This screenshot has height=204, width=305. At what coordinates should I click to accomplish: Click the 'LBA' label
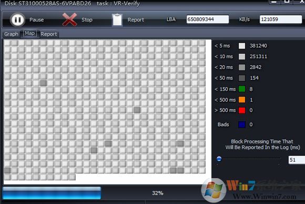[x=171, y=20]
